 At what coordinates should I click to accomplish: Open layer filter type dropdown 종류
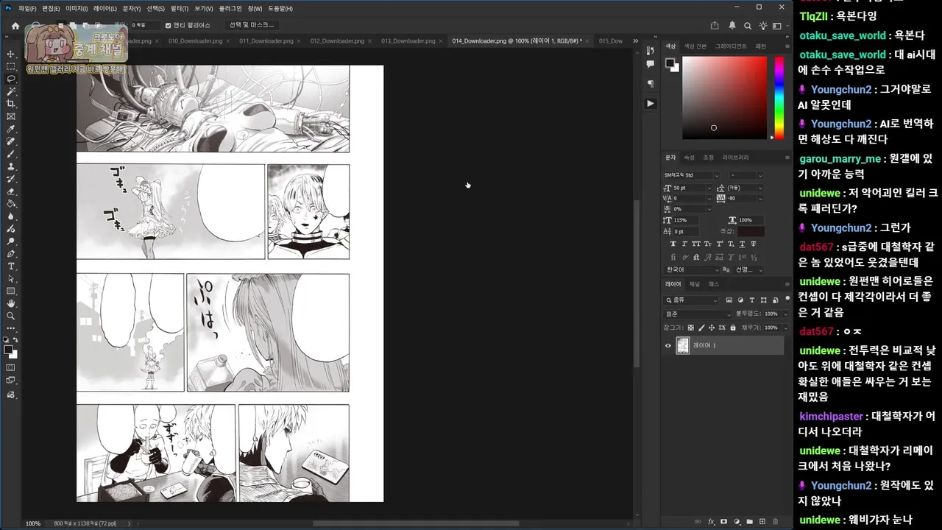[x=691, y=300]
